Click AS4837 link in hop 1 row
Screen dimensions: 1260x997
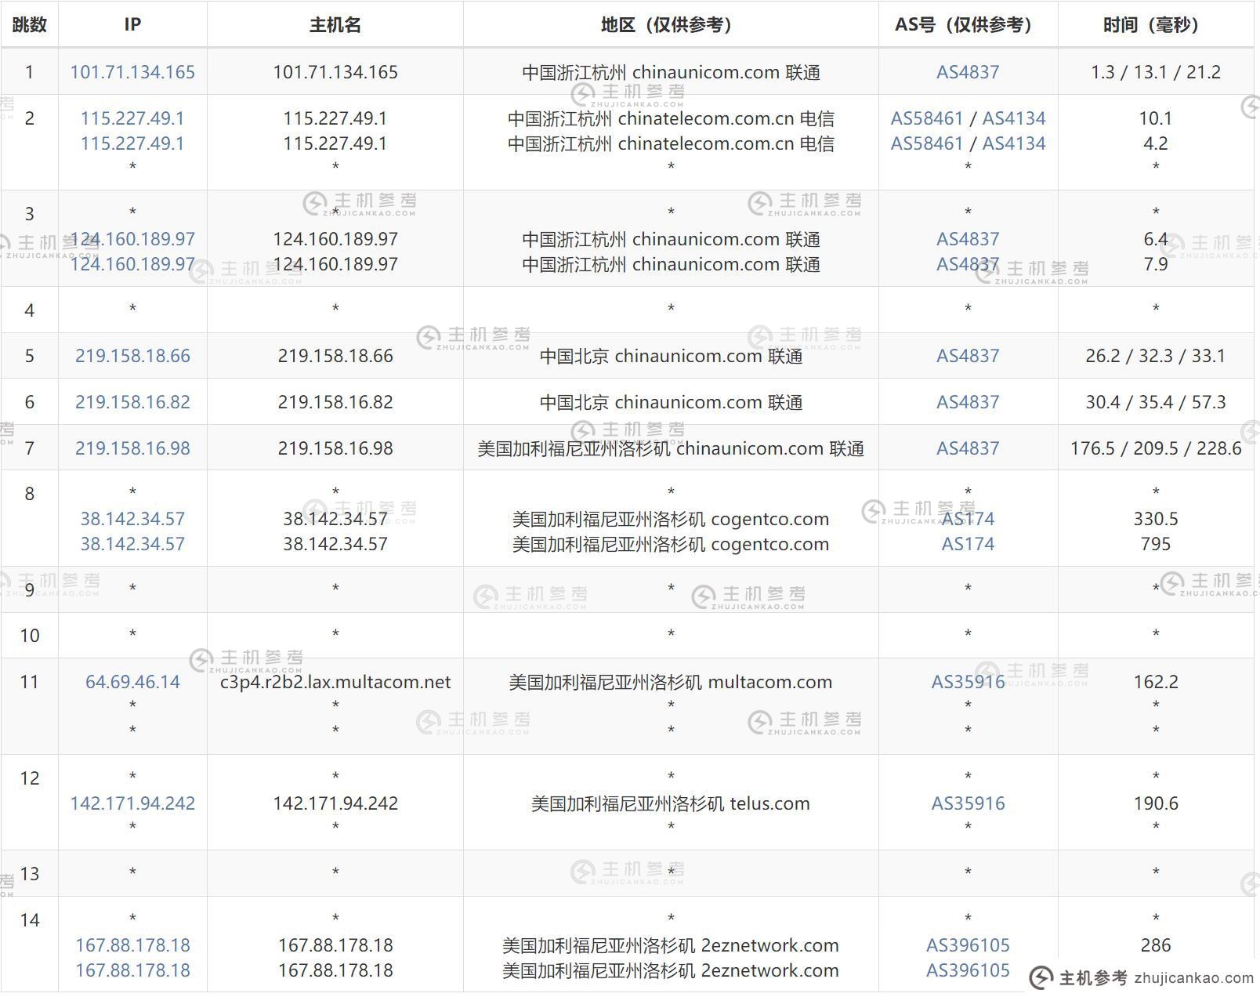(968, 72)
